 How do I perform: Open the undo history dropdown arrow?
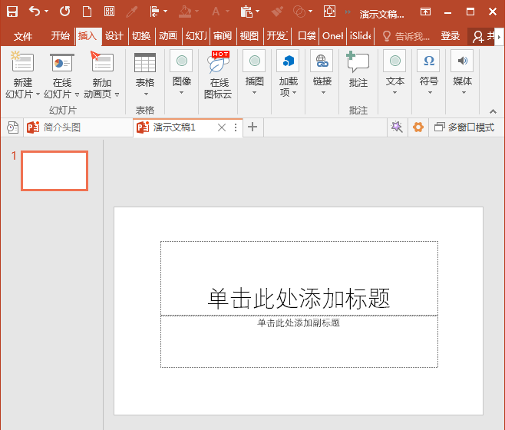click(46, 12)
